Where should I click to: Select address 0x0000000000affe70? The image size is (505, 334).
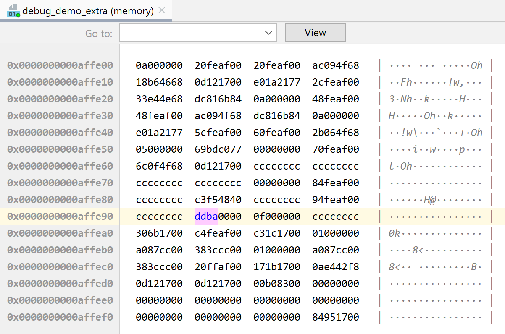click(x=60, y=183)
